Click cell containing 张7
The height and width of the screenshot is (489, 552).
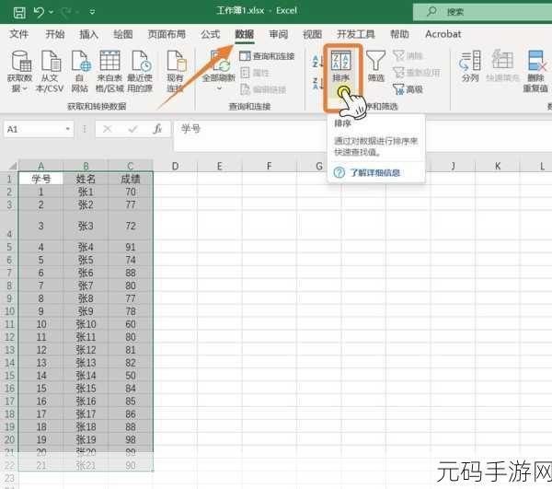pos(86,285)
